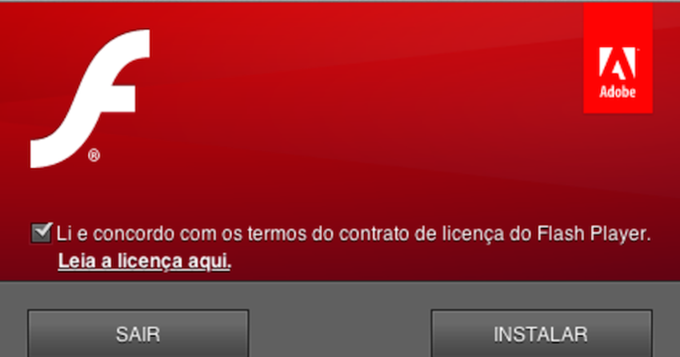
Task: Click the SAIR button to exit
Action: pos(138,334)
